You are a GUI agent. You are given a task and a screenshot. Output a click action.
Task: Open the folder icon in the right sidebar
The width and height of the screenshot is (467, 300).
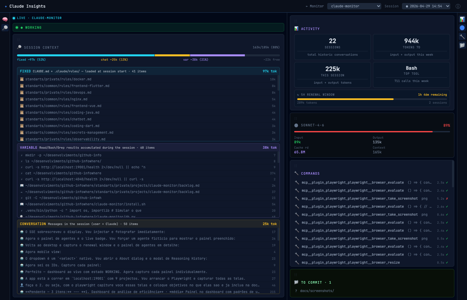462,45
